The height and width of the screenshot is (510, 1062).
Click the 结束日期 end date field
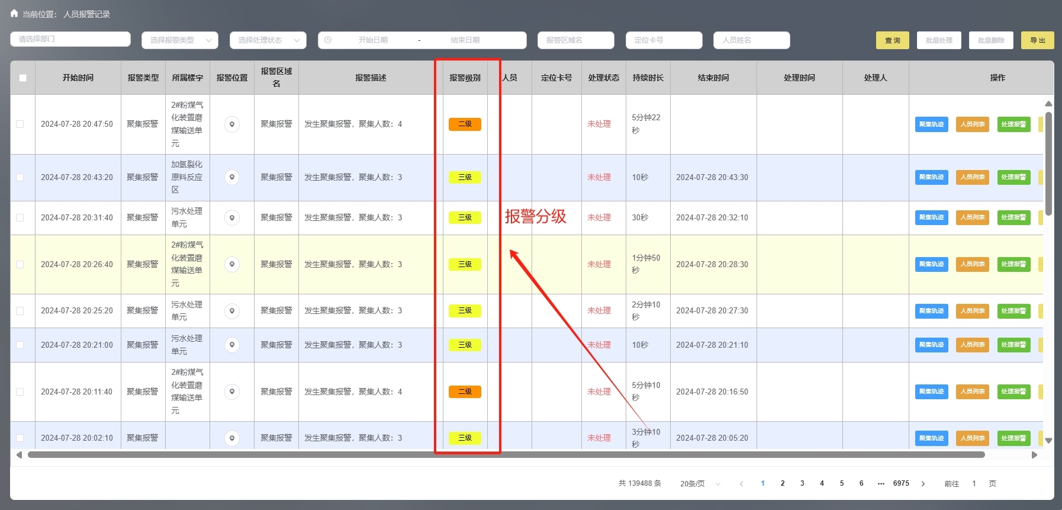coord(465,40)
